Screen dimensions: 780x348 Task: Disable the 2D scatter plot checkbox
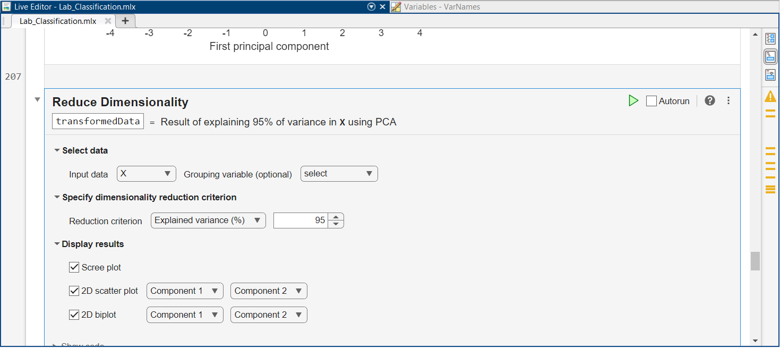[x=74, y=291]
